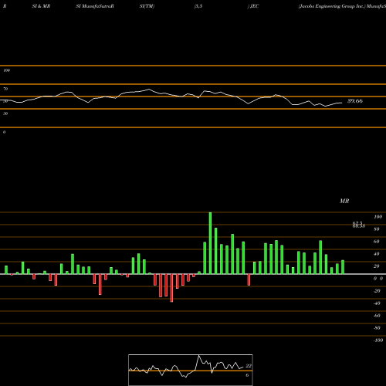Open the mini line chart thumbnail at bottom
The image size is (386, 386).
pos(191,370)
